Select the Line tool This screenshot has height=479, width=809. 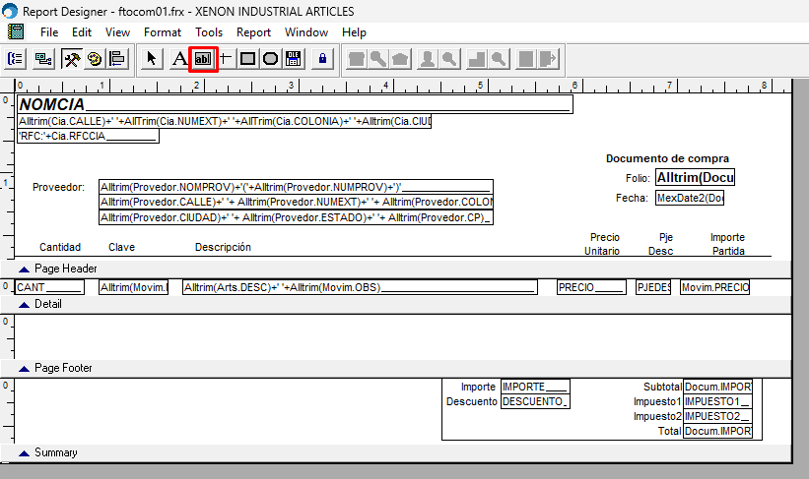pyautogui.click(x=226, y=59)
